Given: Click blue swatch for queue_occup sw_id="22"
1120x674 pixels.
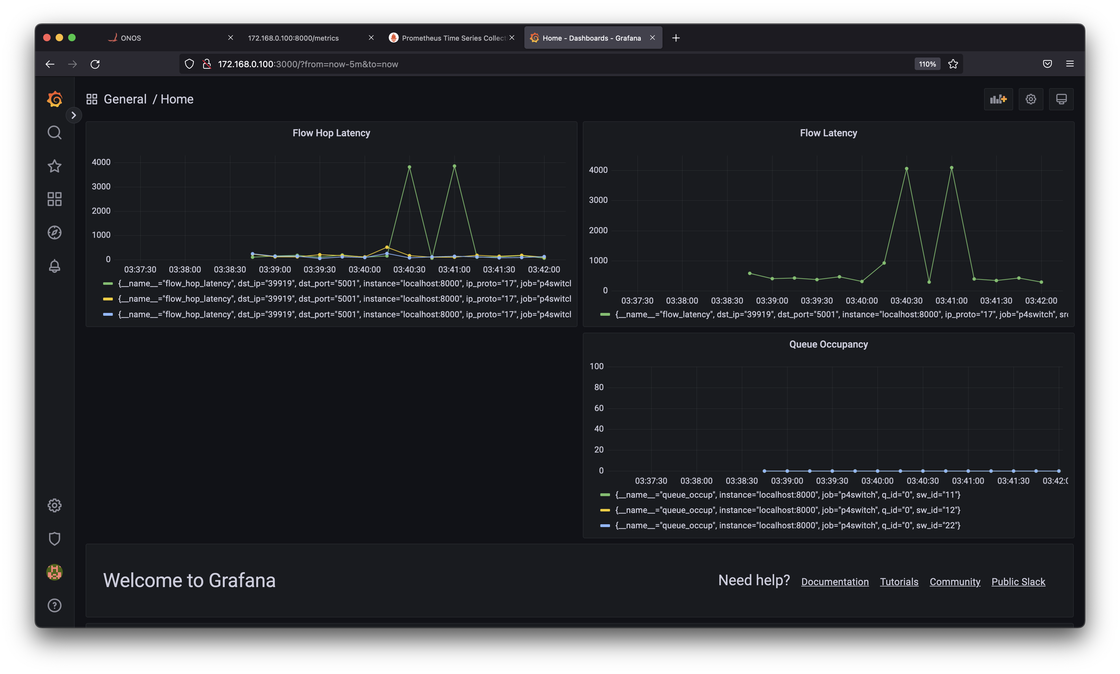Looking at the screenshot, I should [605, 526].
